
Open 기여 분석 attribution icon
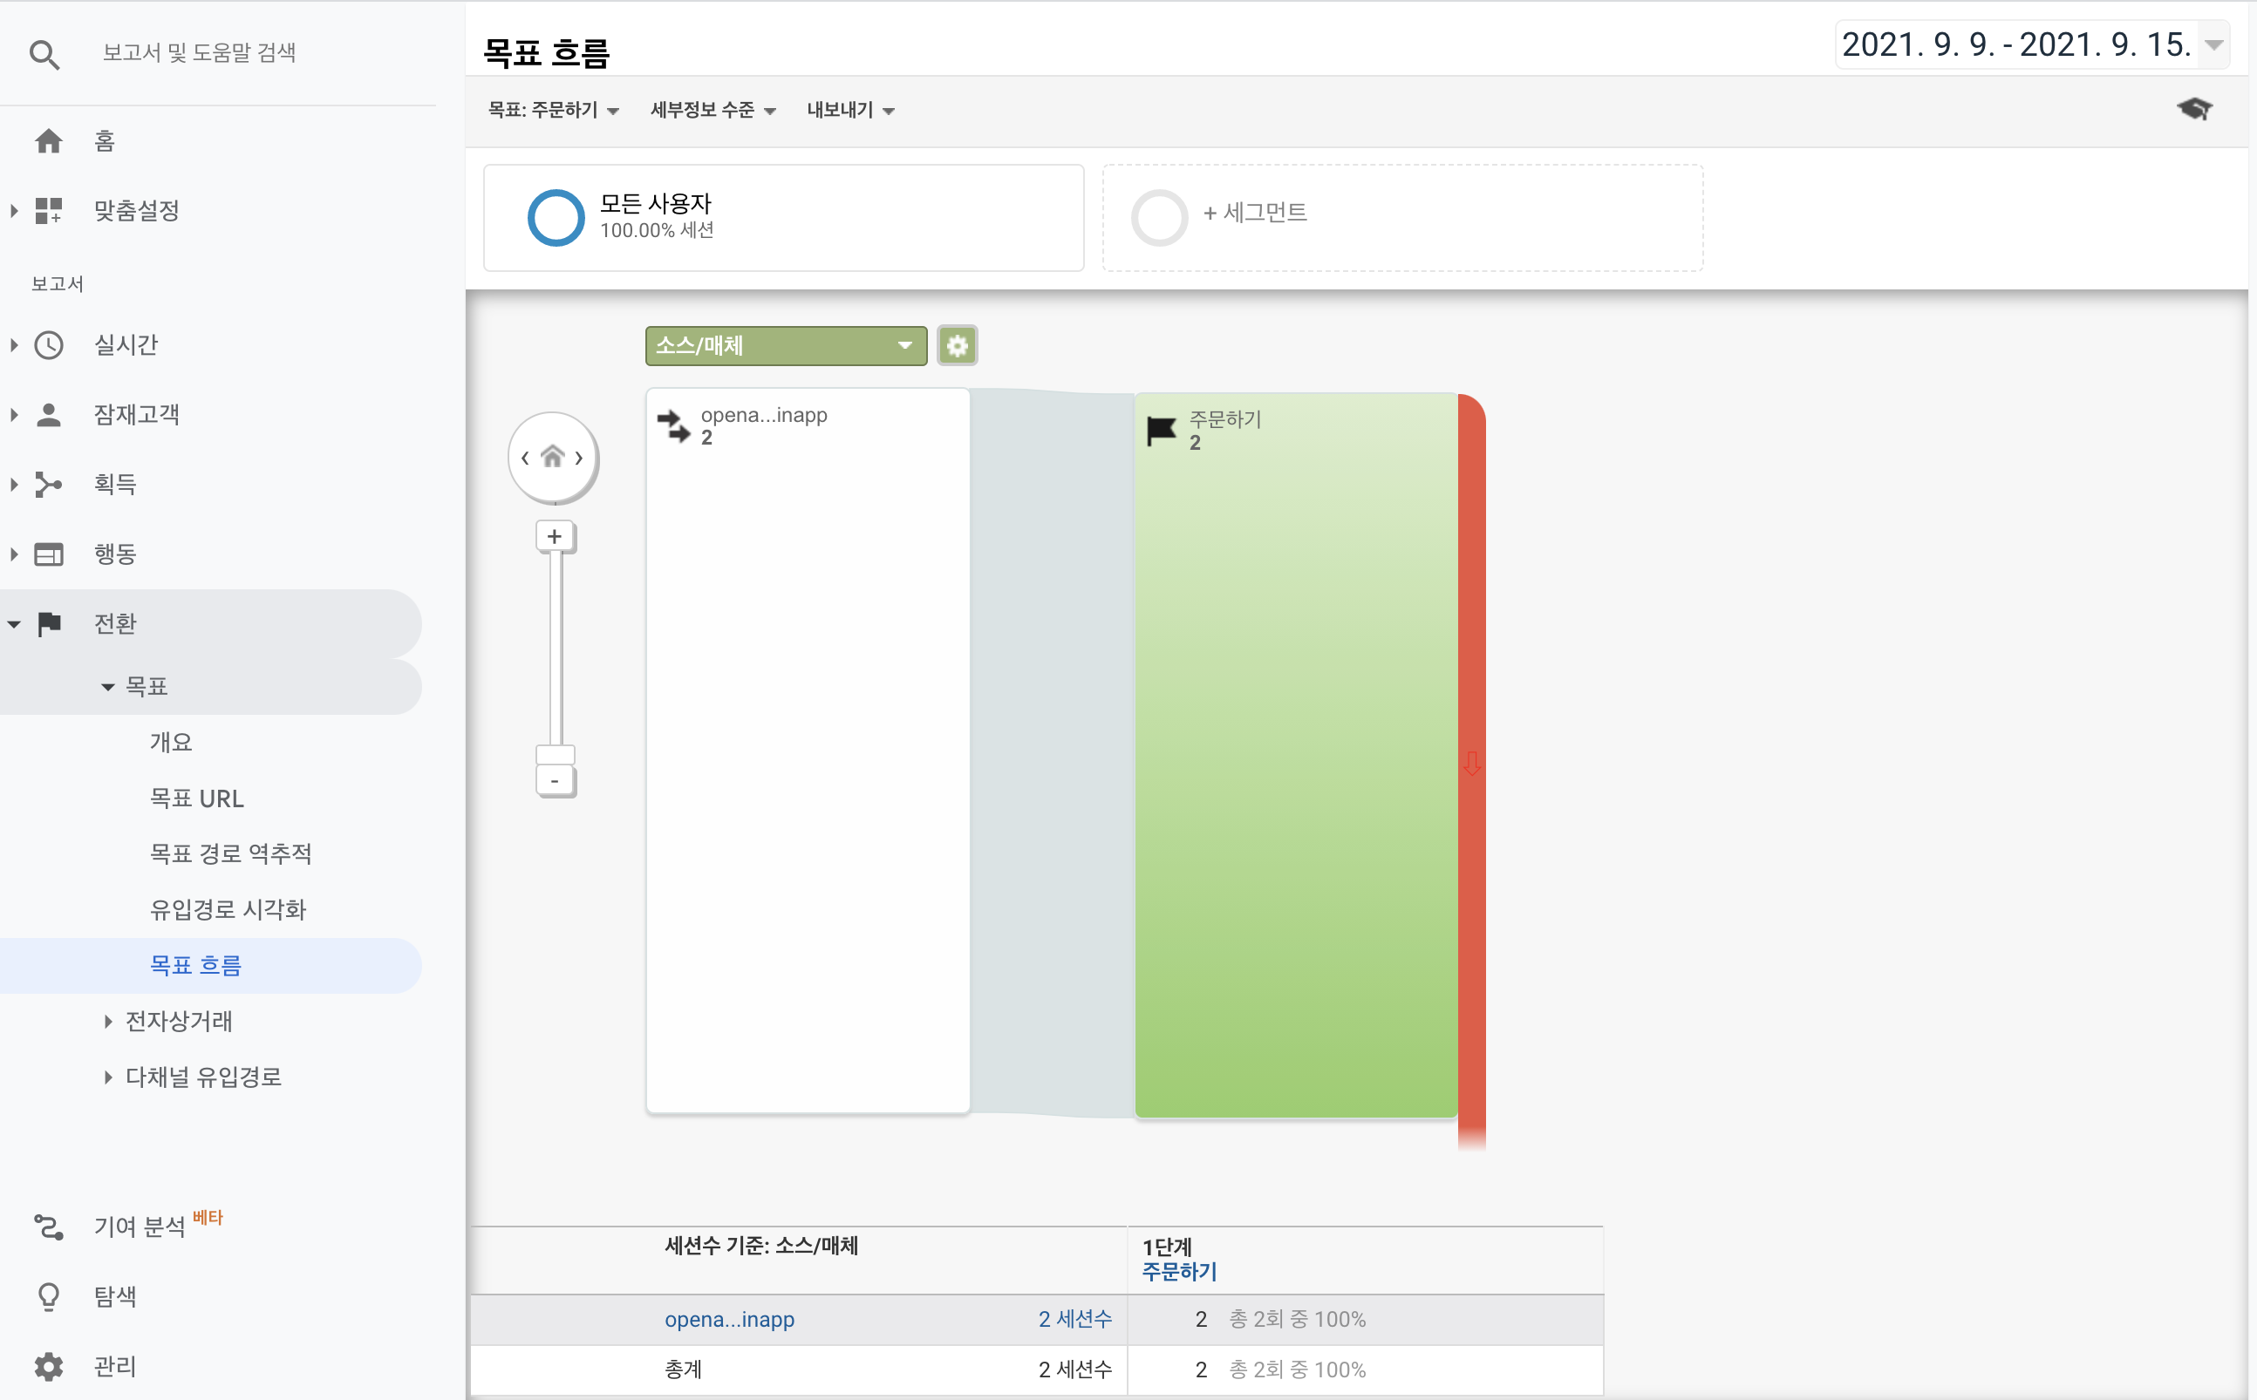coord(48,1227)
